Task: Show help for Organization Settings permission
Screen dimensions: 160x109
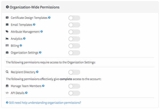Action: point(40,53)
